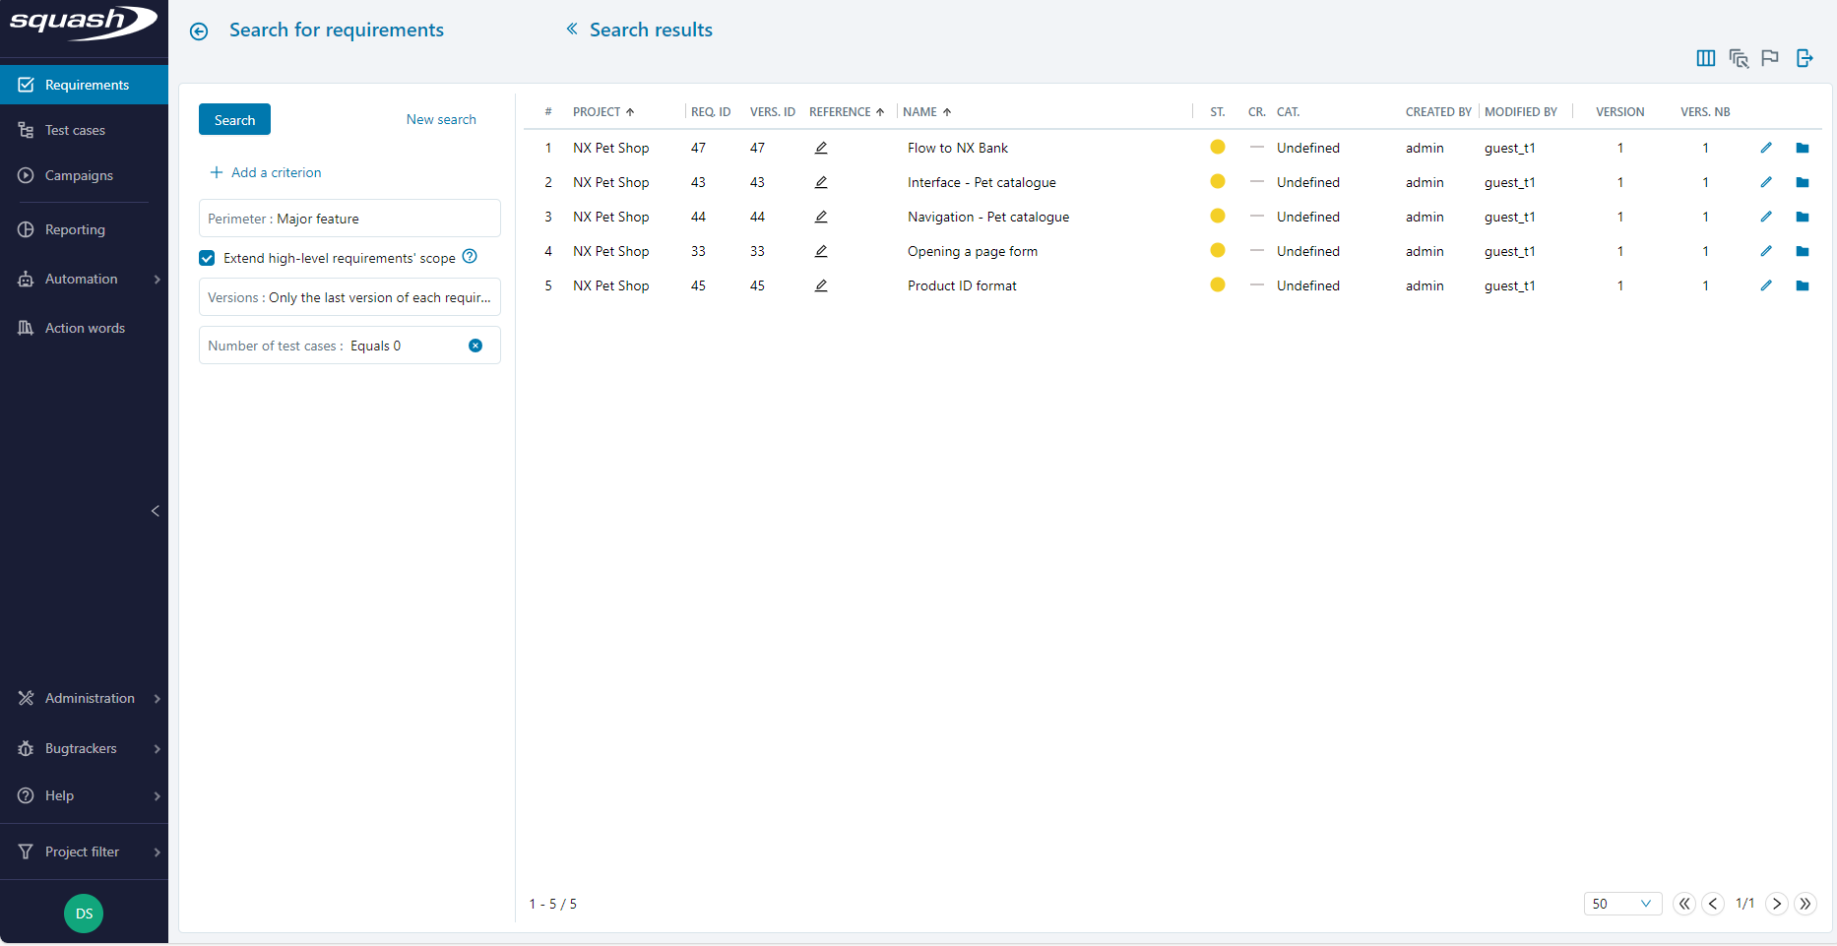Open the page size dropdown showing 50

1621,904
